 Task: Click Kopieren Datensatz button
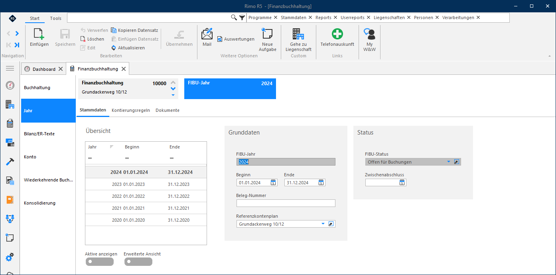pyautogui.click(x=134, y=30)
